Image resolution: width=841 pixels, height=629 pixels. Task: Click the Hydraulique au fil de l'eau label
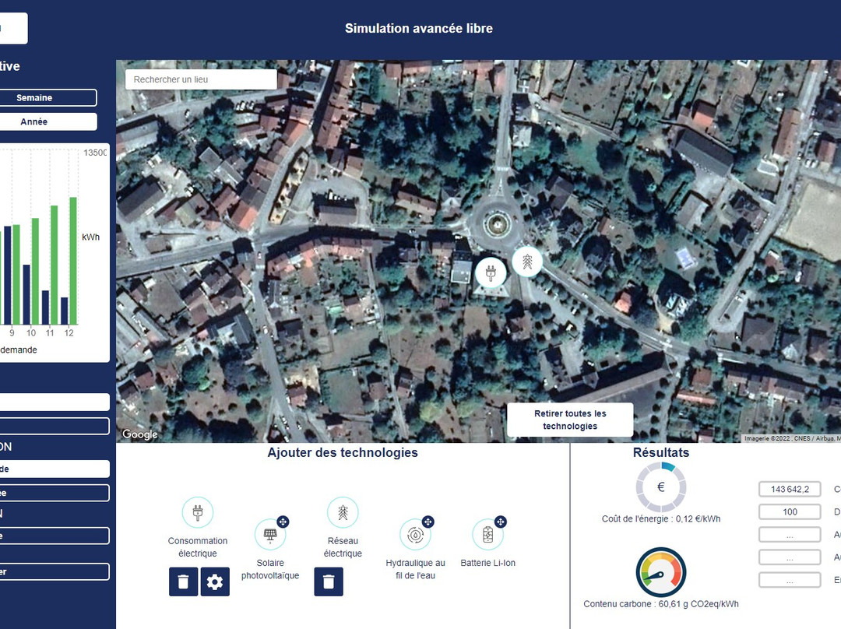point(415,569)
